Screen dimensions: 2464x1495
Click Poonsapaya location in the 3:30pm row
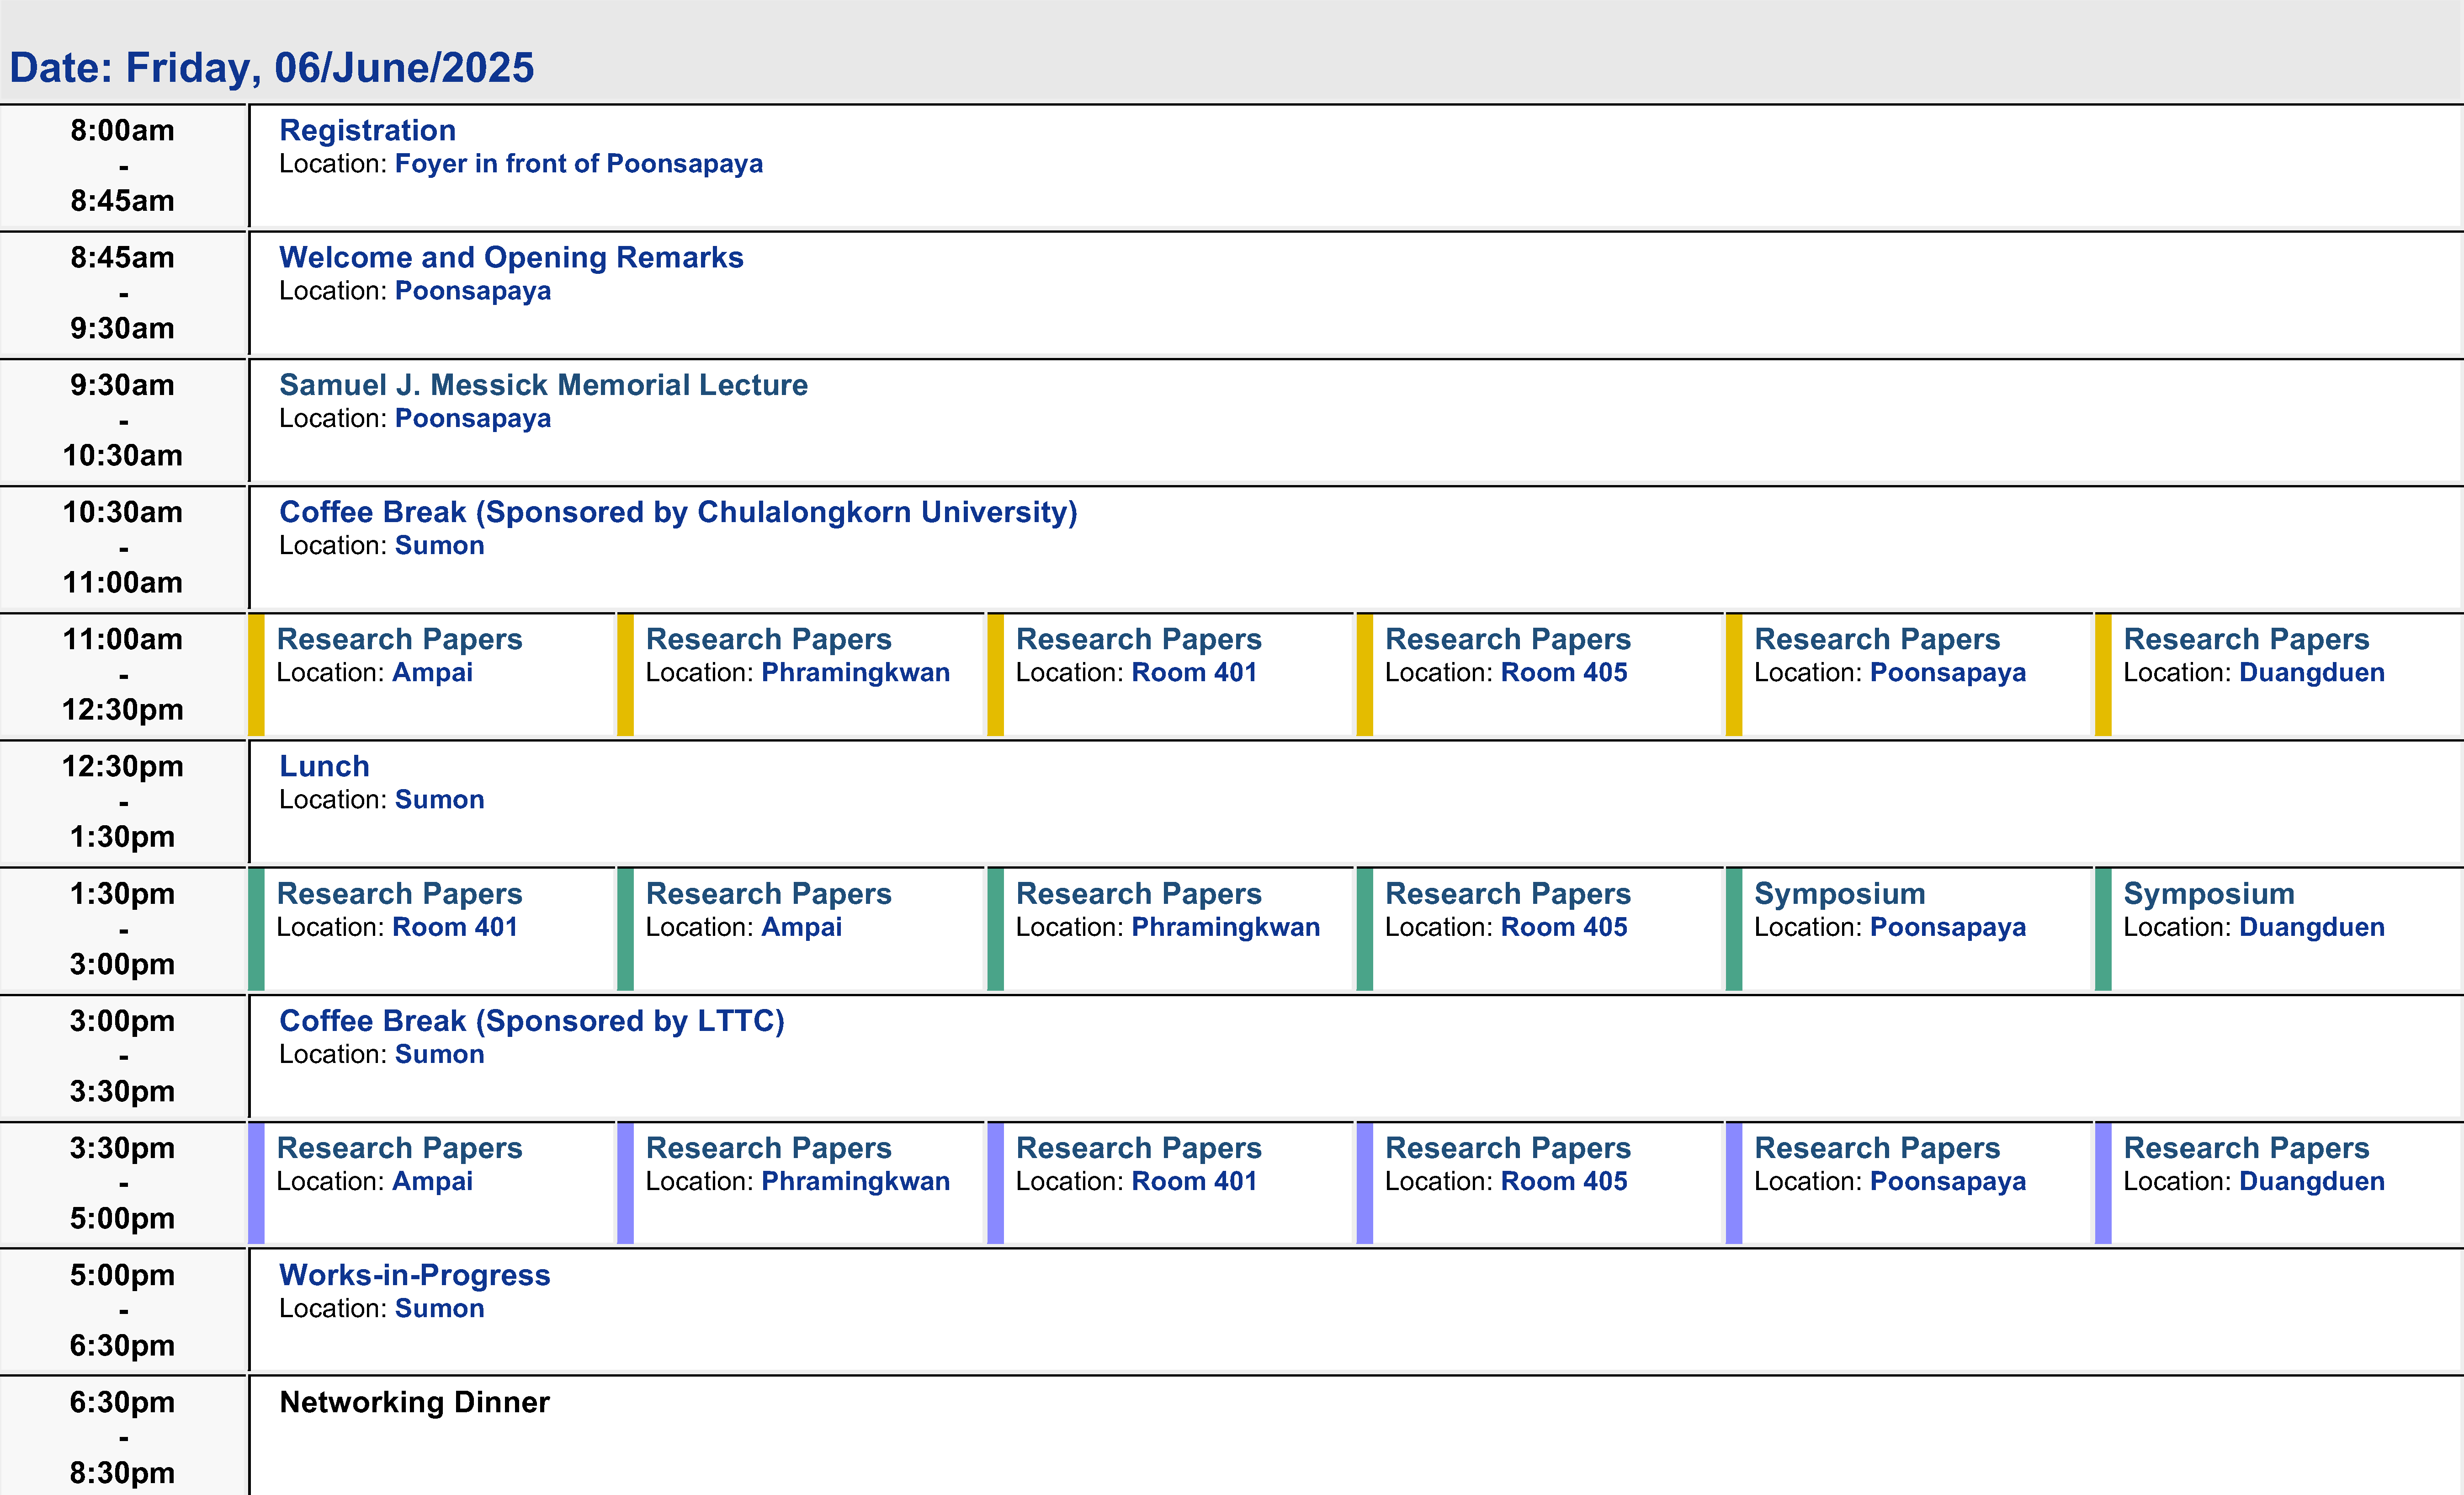(x=1948, y=1181)
